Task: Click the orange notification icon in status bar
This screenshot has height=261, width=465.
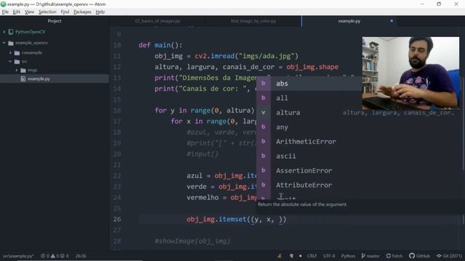Action: click(279, 256)
